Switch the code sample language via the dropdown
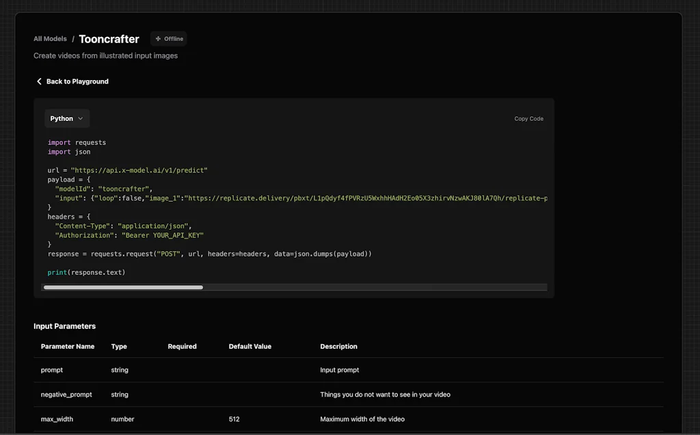Viewport: 700px width, 435px height. coord(66,118)
